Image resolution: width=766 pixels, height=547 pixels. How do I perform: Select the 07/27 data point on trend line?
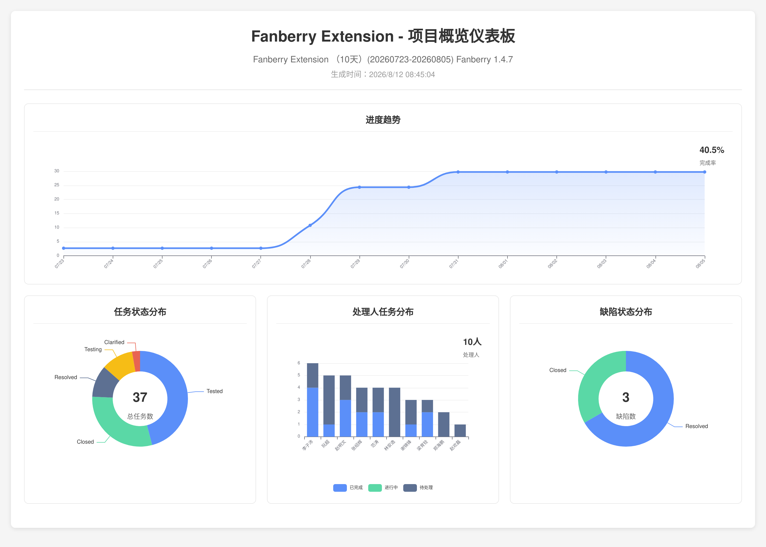(261, 248)
